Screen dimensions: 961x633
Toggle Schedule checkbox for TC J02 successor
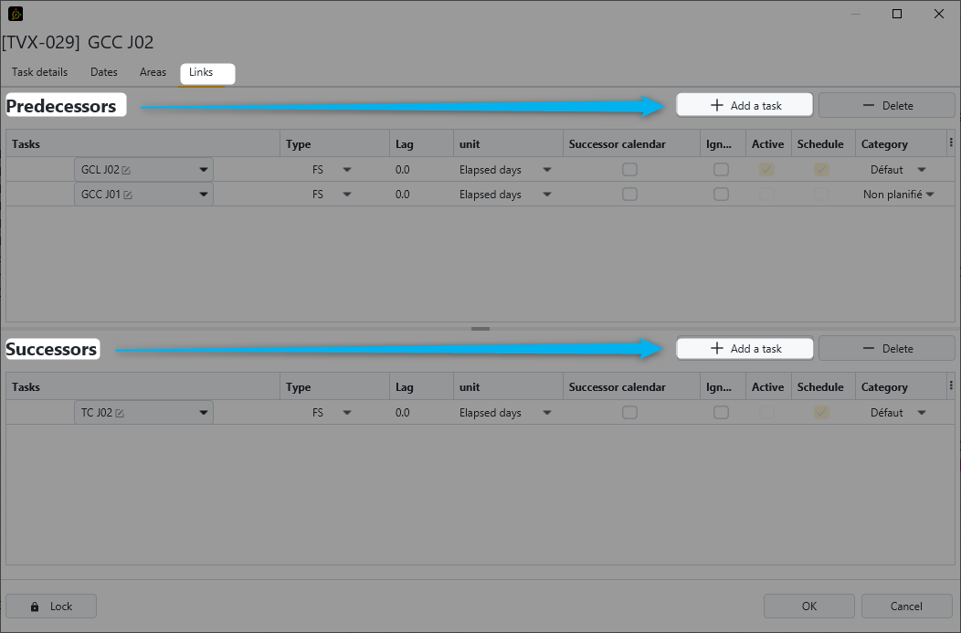tap(821, 413)
